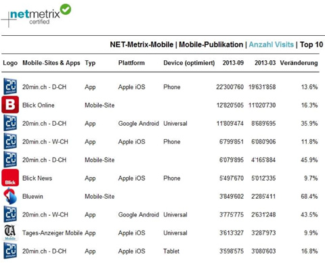Click the 13.6% change value
The width and height of the screenshot is (325, 263).
coord(309,87)
